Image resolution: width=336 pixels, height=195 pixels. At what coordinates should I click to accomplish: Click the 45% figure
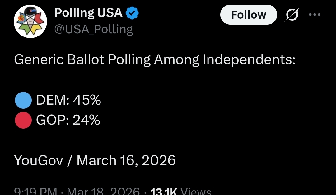[87, 101]
